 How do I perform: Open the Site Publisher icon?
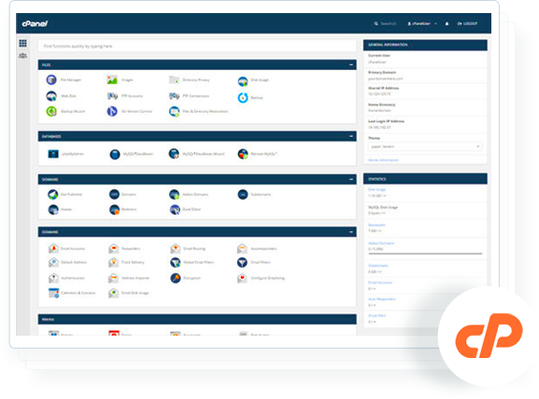coord(53,195)
